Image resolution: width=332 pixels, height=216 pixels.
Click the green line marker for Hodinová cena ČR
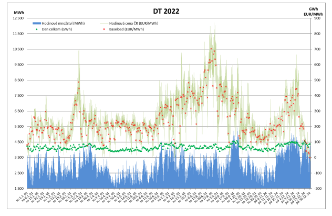pyautogui.click(x=104, y=23)
